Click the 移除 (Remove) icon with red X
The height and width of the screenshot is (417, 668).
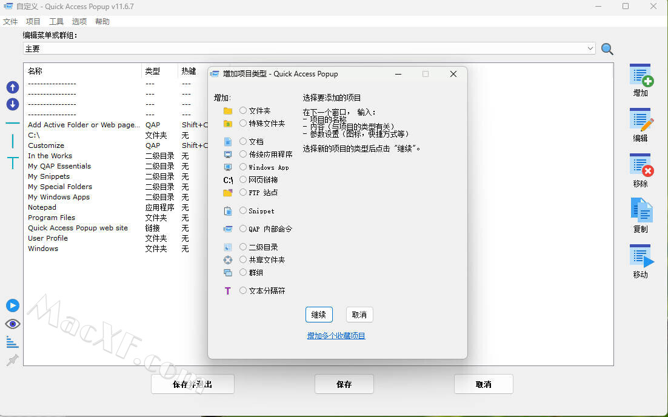point(641,165)
